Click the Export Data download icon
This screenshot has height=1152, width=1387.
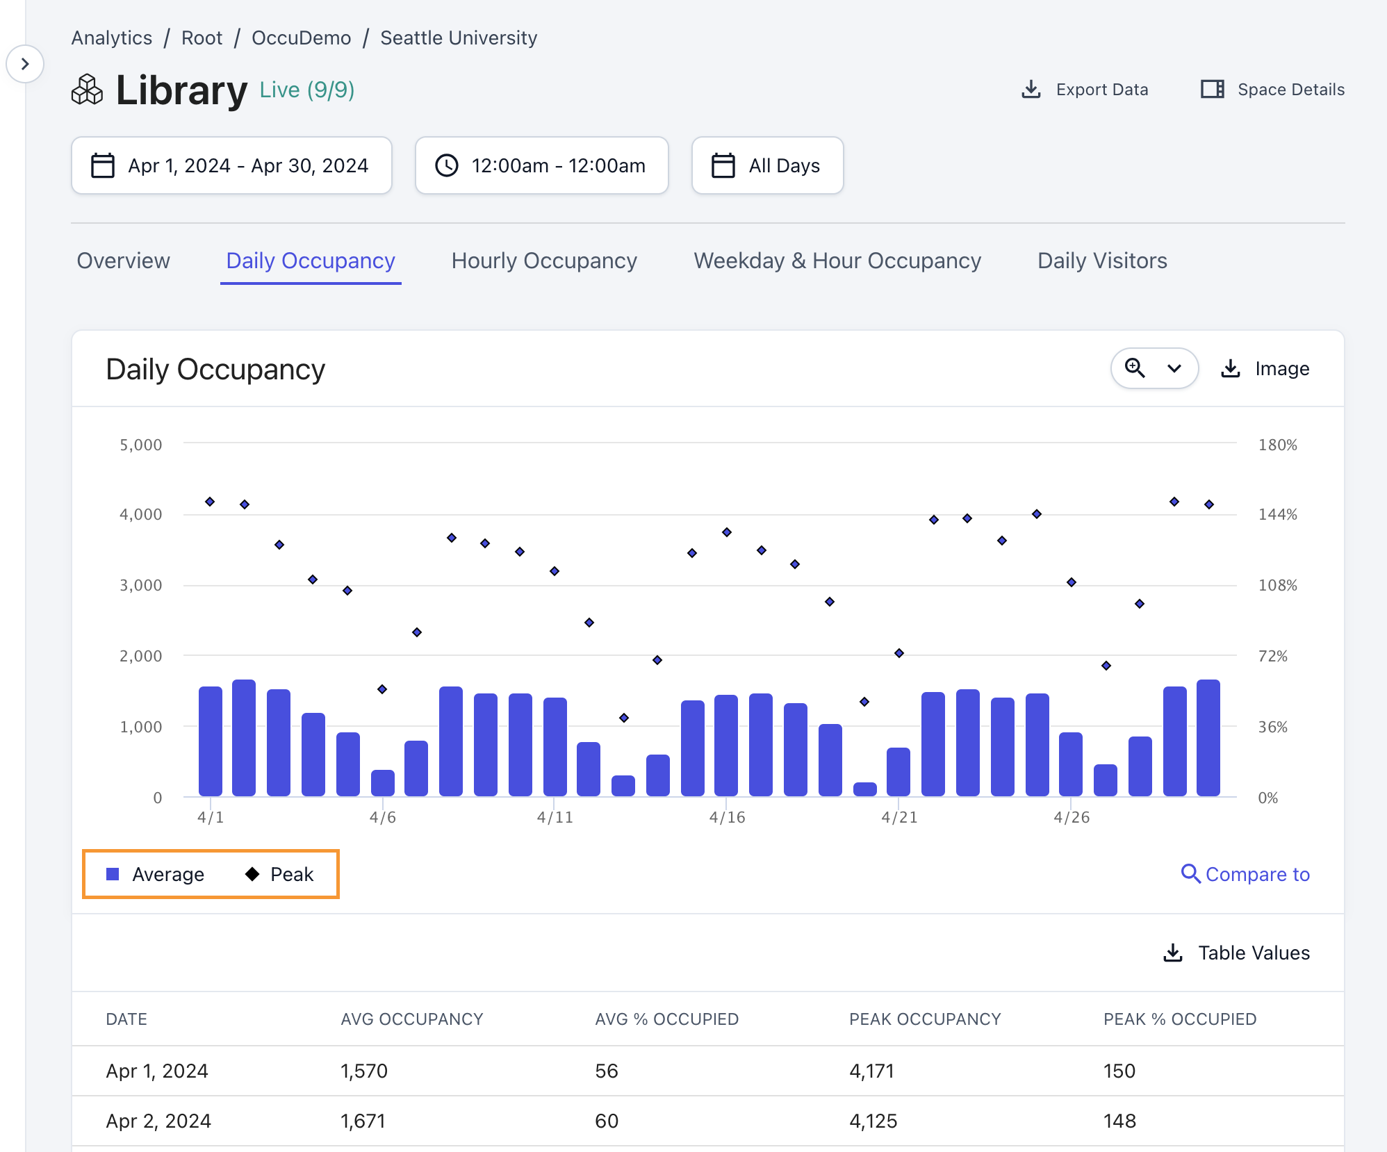pos(1031,90)
